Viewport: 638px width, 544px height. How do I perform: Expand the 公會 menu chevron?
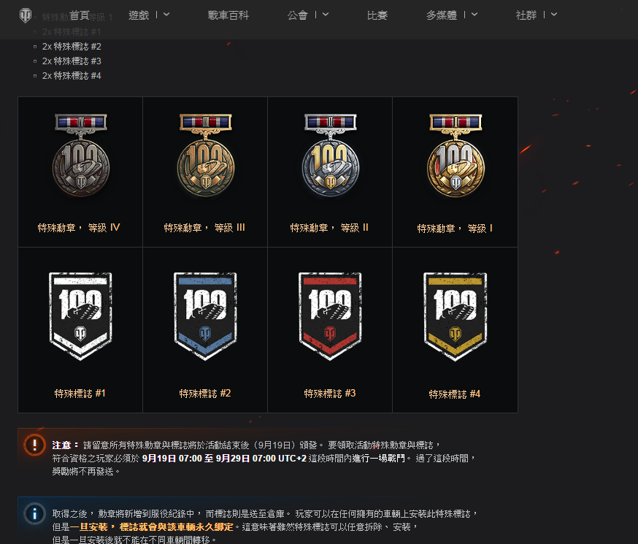coord(326,15)
